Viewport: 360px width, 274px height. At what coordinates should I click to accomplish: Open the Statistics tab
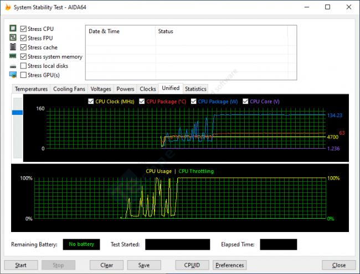tap(196, 89)
